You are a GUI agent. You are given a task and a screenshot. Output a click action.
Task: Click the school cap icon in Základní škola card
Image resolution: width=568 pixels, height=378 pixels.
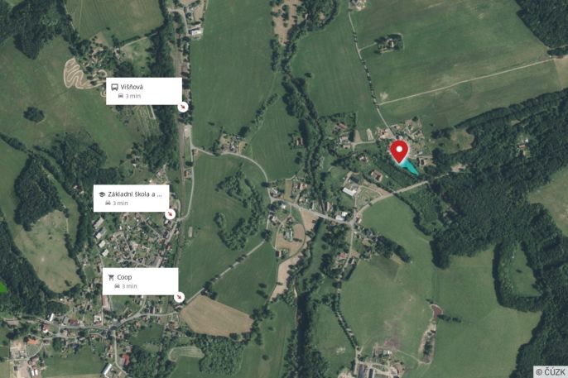click(102, 194)
